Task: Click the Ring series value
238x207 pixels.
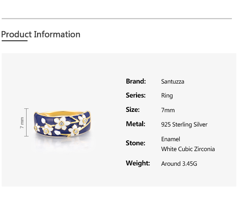Action: click(167, 96)
